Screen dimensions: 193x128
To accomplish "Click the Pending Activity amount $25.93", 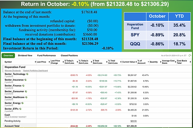I will (x=133, y=121).
